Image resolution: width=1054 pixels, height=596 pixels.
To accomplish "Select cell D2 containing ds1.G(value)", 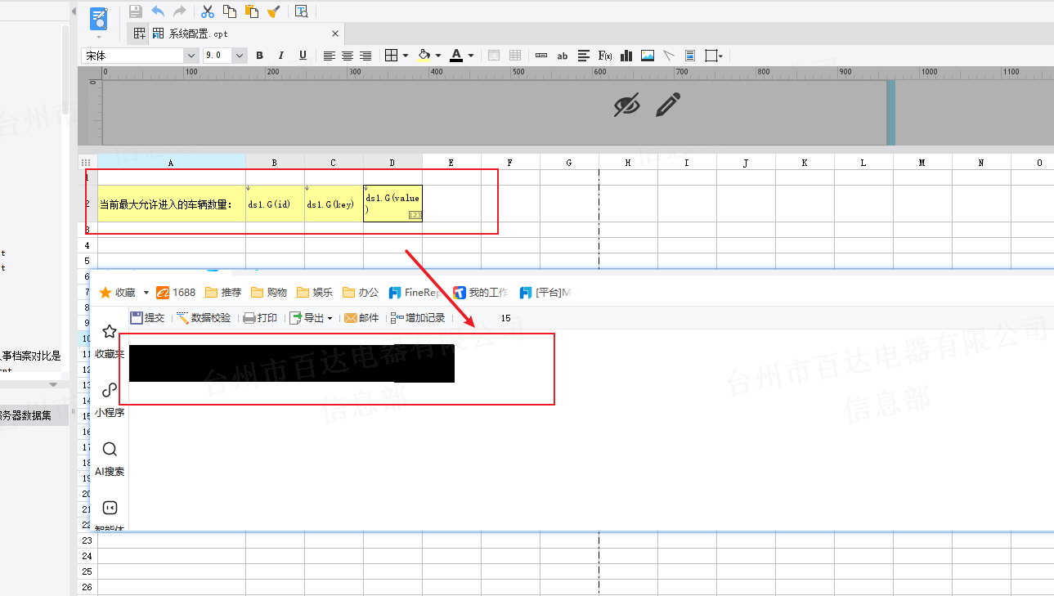I will tap(392, 204).
